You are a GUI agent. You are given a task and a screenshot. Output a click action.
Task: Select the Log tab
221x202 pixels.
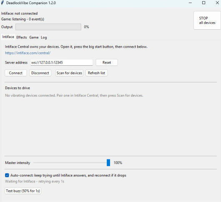pos(44,37)
